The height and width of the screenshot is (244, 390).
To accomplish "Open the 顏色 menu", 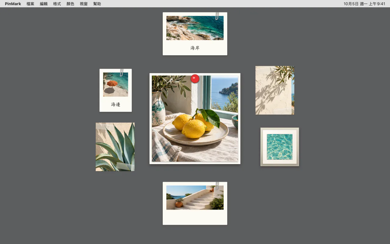I will (70, 4).
